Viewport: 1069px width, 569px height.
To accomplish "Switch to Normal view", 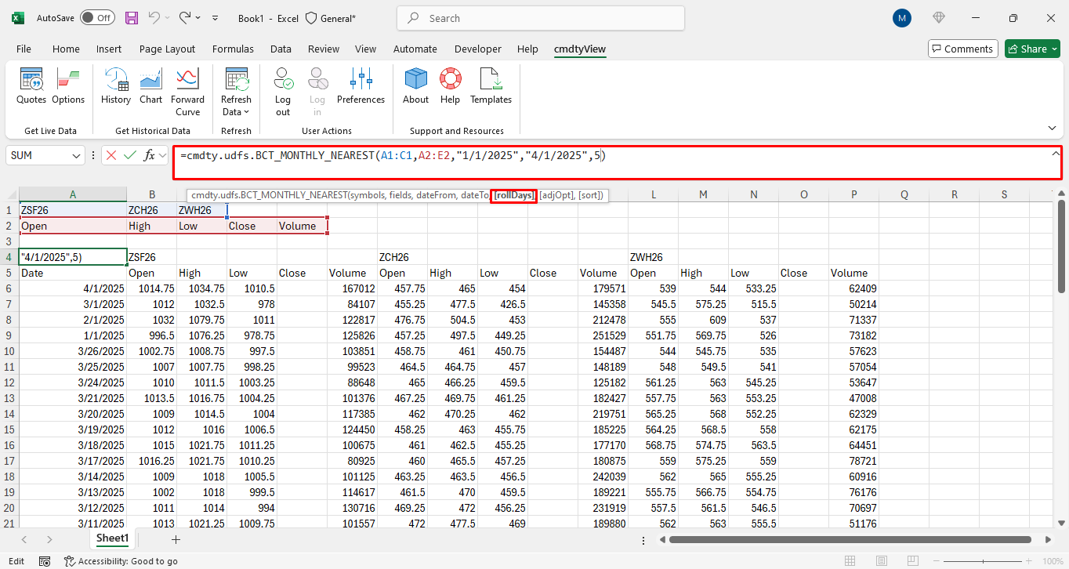I will tap(850, 561).
